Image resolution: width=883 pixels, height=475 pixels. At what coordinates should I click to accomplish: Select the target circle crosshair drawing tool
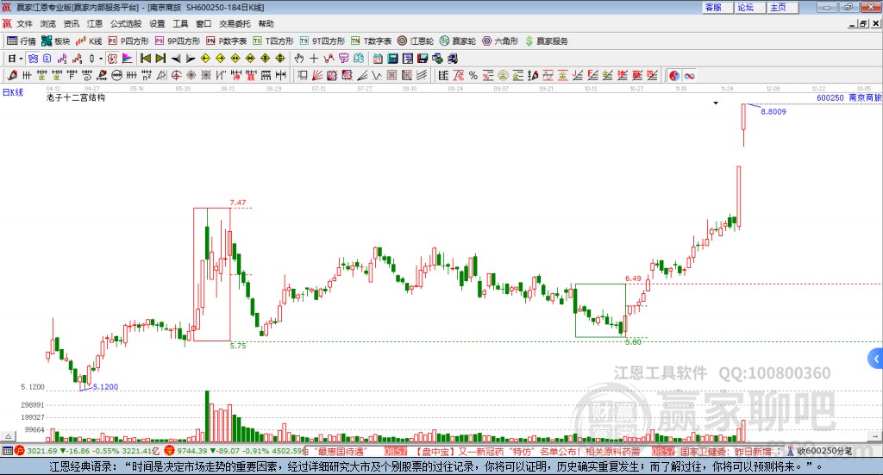coord(176,75)
